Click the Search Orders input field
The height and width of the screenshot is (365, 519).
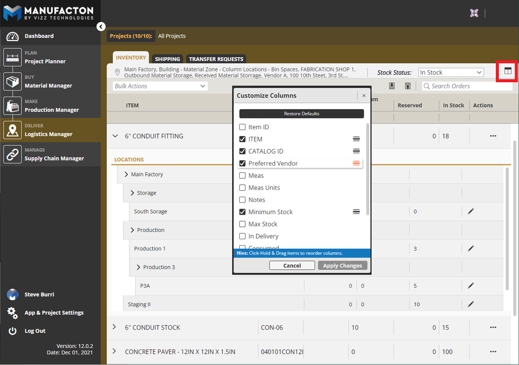[x=470, y=86]
